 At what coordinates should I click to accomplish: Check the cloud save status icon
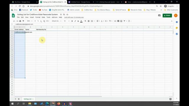(67, 14)
